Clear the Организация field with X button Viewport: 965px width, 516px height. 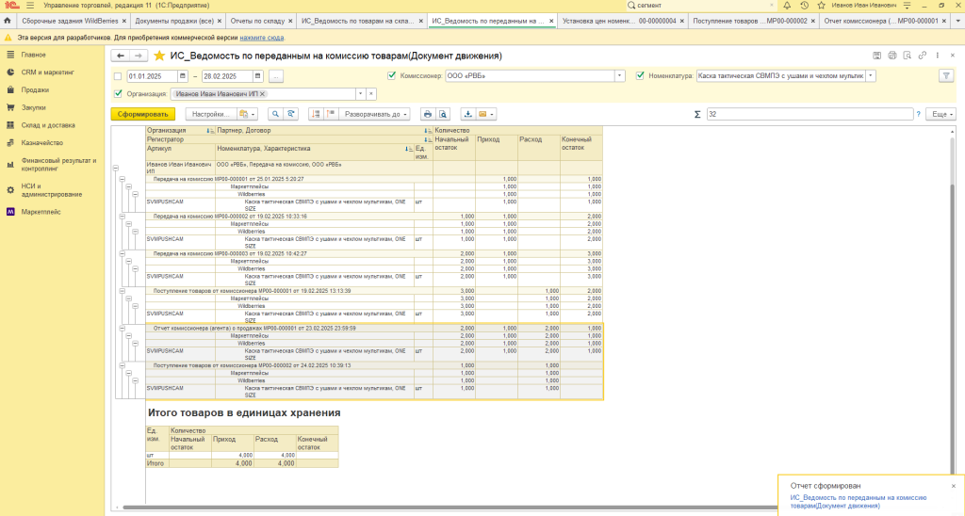[371, 94]
